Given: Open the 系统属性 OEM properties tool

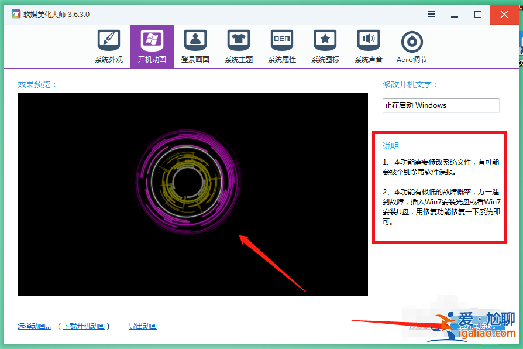Looking at the screenshot, I should click(x=281, y=46).
